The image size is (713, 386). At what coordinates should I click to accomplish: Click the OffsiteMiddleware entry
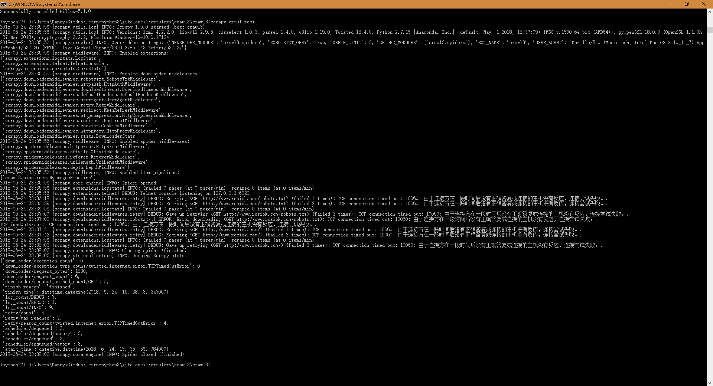(71, 152)
